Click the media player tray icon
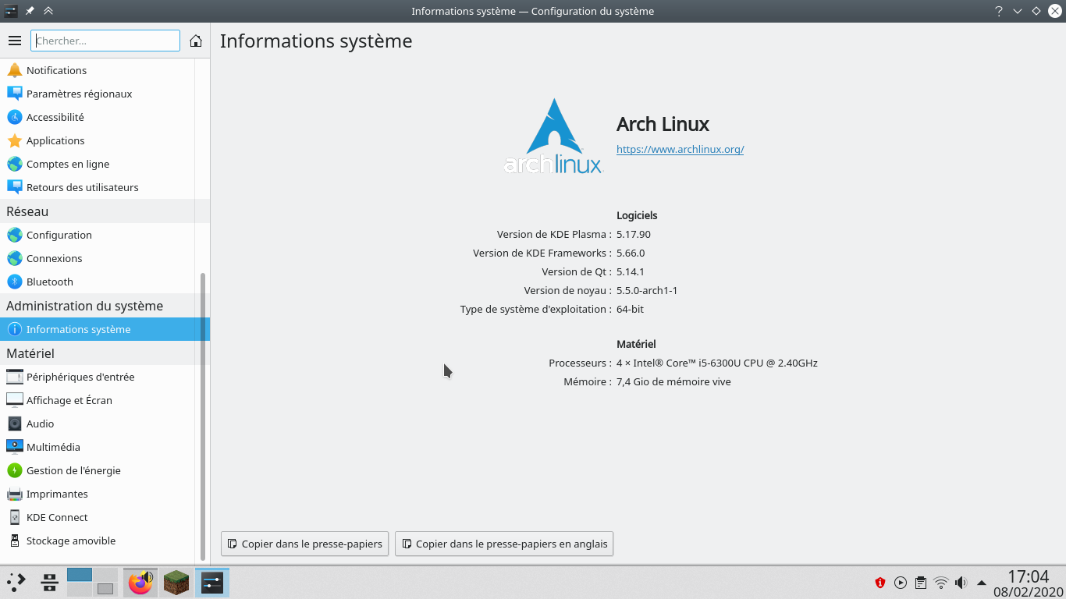 click(901, 583)
